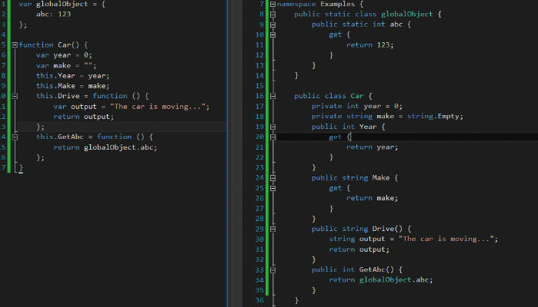
Task: Click 'private int year = 0;' line
Action: pyautogui.click(x=357, y=106)
